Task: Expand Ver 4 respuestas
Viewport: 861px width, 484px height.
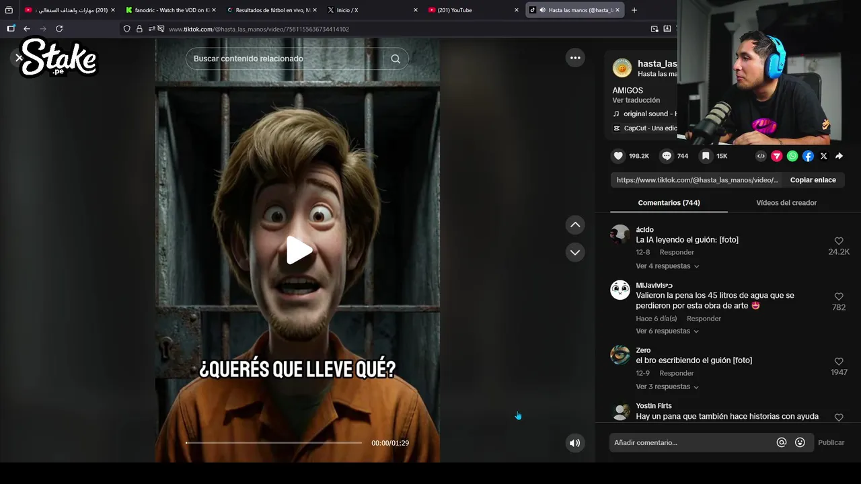Action: tap(667, 266)
